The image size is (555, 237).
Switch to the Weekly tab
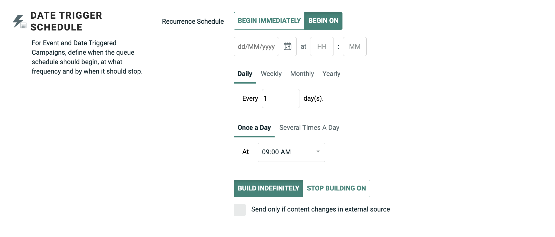(271, 74)
